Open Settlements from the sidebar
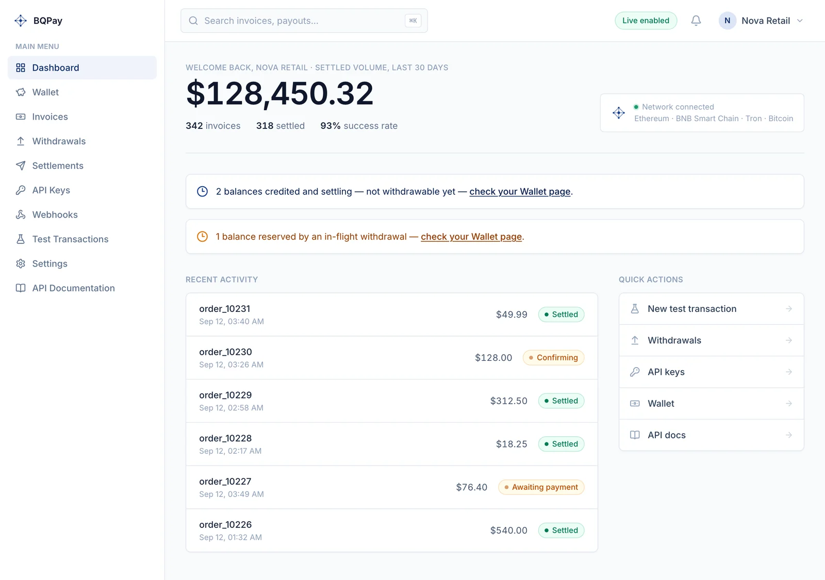Screen dimensions: 825x580 point(82,166)
